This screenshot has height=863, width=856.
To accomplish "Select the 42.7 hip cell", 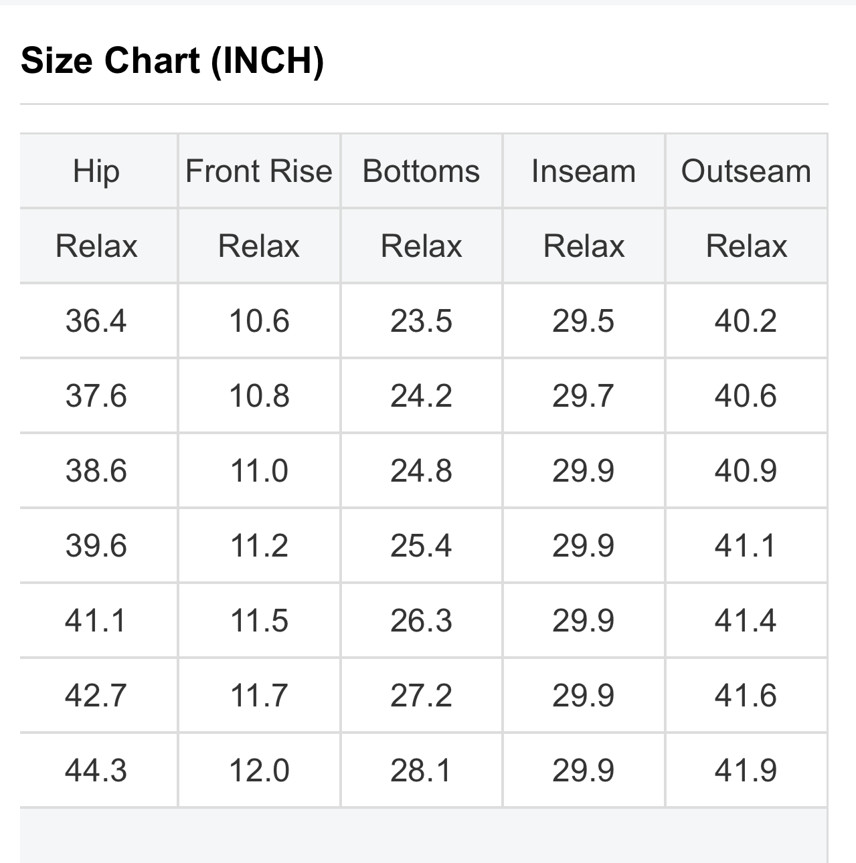I will coord(96,696).
